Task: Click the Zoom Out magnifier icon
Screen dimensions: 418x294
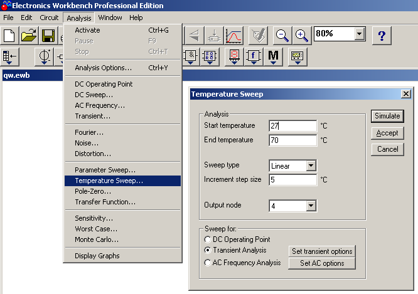Action: coord(282,36)
